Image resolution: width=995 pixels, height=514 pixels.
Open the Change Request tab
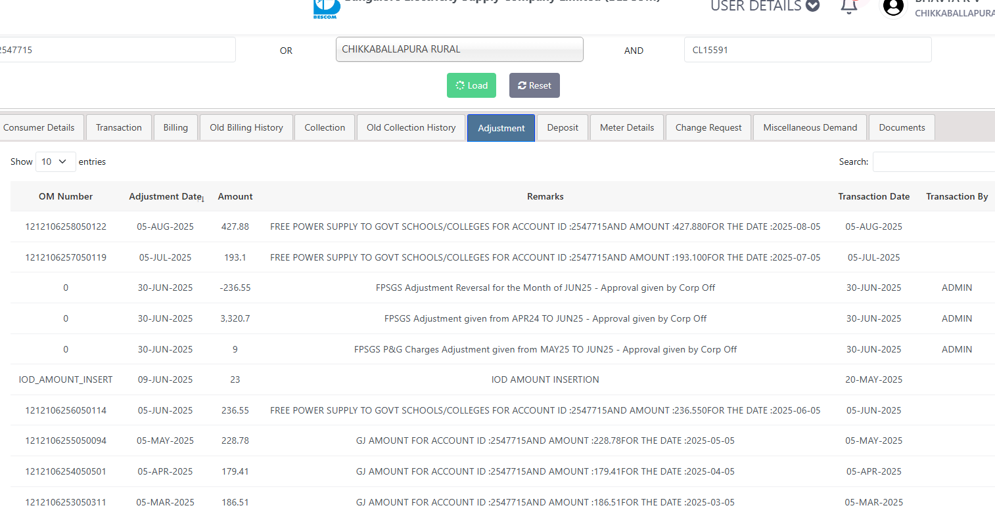point(708,127)
